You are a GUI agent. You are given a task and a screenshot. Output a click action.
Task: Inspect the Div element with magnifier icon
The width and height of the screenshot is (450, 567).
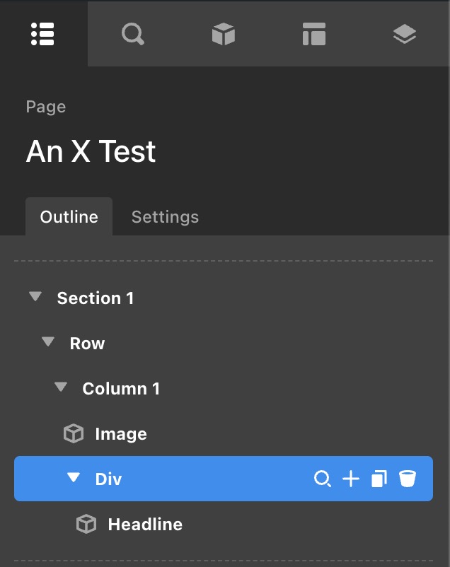point(322,479)
